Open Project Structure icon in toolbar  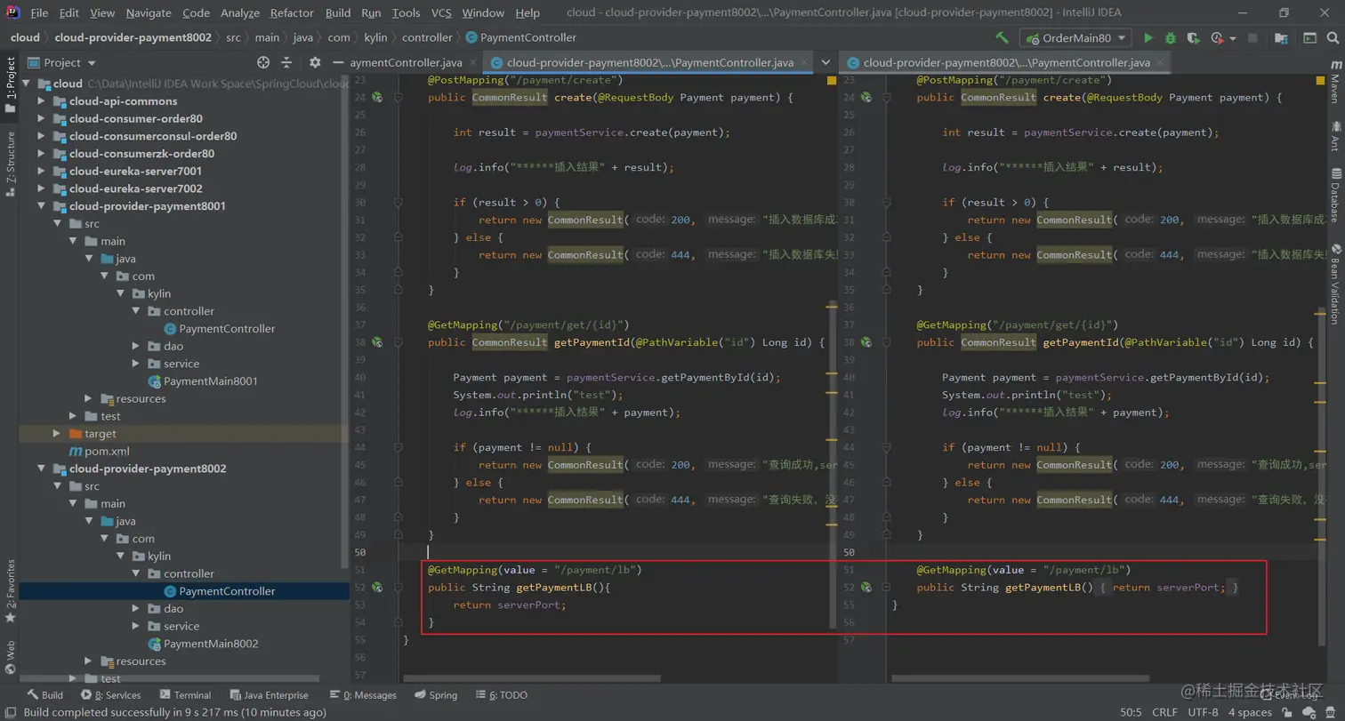click(1284, 38)
